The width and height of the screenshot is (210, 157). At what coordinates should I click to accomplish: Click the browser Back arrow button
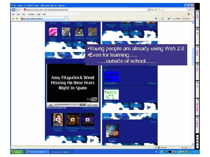13,10
